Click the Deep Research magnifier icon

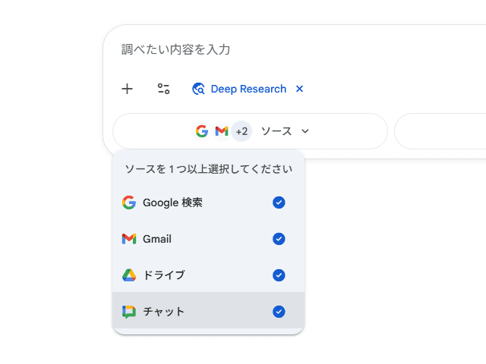[199, 89]
